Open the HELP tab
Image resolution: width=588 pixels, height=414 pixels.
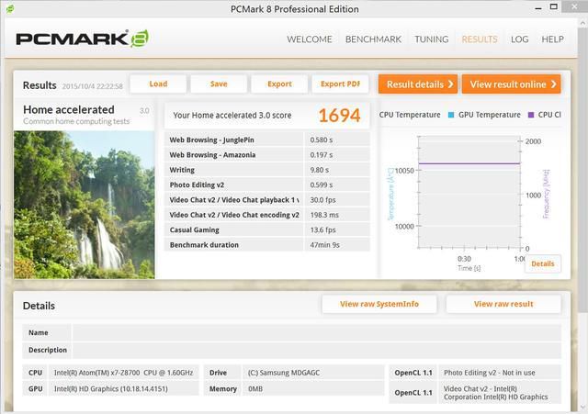tap(552, 39)
